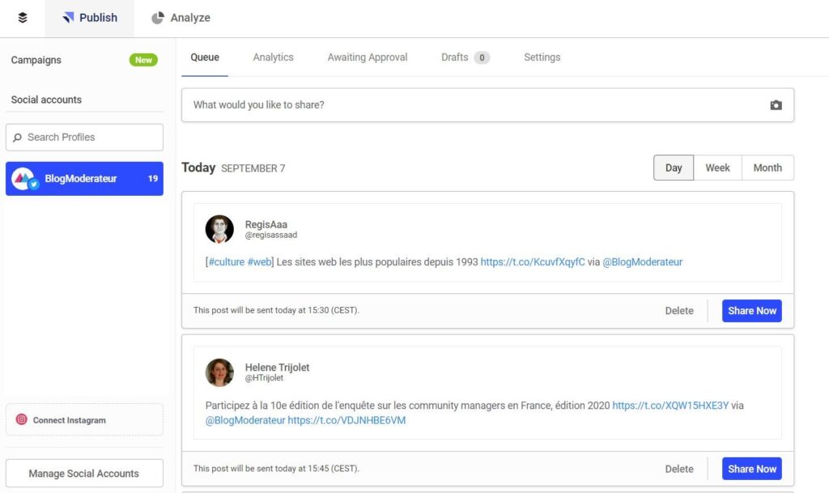The image size is (829, 493).
Task: Click Helene Trijolet's profile picture
Action: pos(219,372)
